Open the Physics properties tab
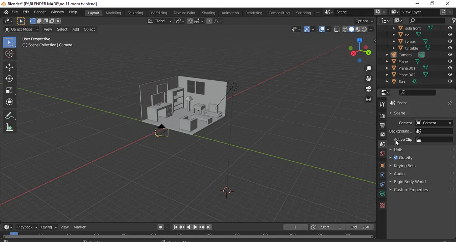The height and width of the screenshot is (242, 456). 382,175
